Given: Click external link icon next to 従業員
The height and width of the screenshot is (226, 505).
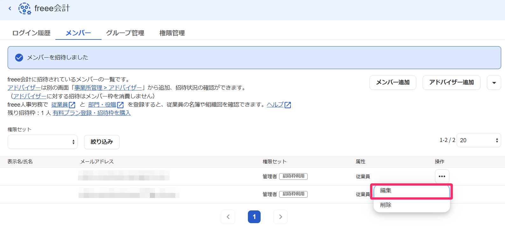Looking at the screenshot, I should pos(72,105).
